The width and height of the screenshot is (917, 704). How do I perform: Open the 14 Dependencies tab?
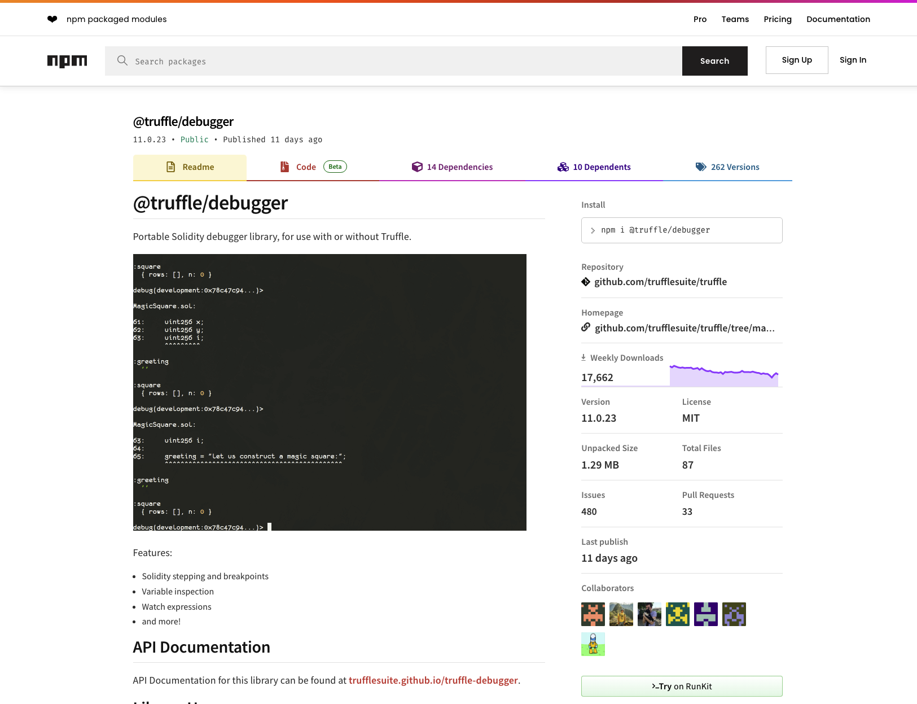point(452,167)
